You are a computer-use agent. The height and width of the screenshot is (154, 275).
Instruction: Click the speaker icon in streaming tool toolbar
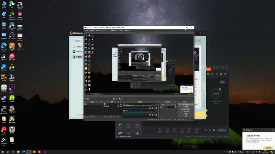[196, 130]
